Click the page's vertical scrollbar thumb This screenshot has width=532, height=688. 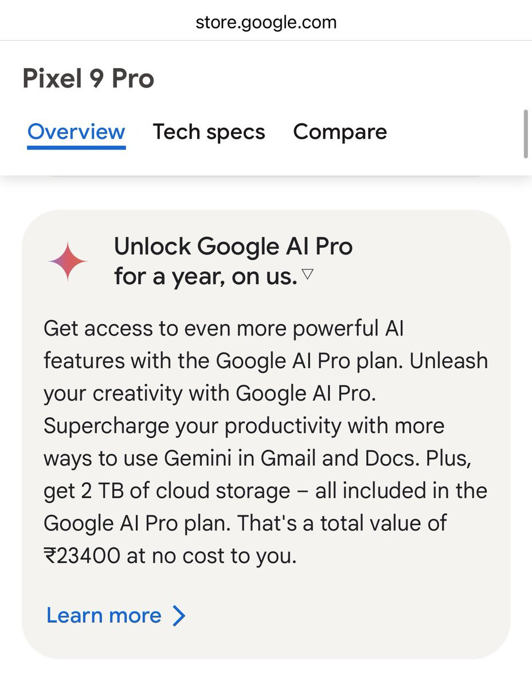526,133
